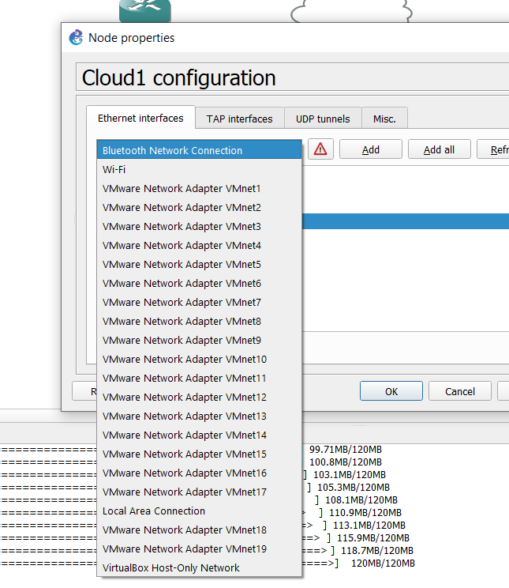This screenshot has width=509, height=588.
Task: Select VMware Network Adapter VMnet6
Action: (199, 283)
